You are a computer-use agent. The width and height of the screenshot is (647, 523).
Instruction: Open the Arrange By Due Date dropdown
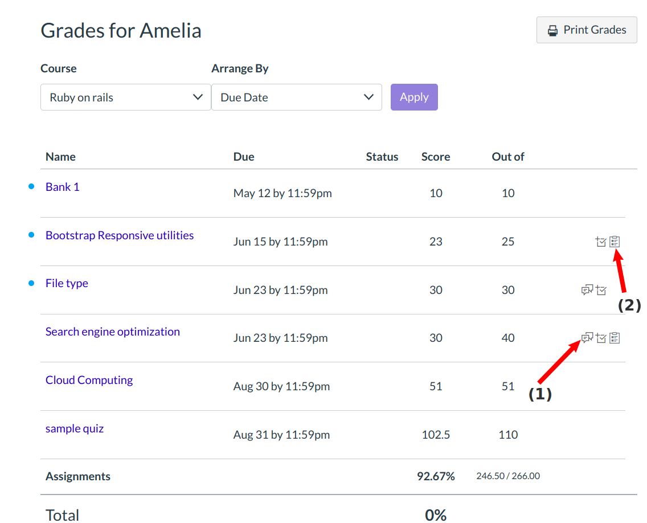[296, 97]
